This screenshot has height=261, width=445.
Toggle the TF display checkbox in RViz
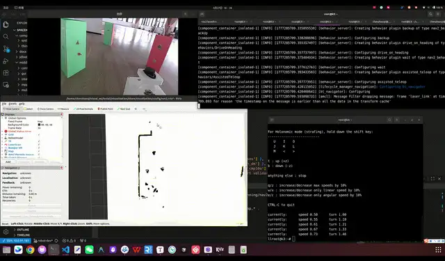[39, 141]
